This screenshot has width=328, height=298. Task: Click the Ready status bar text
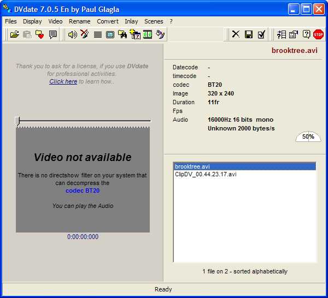(163, 289)
